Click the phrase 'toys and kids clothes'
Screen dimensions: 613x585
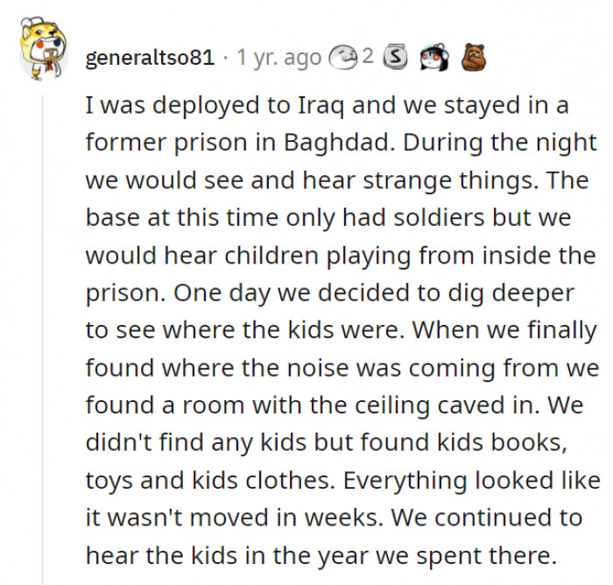click(x=210, y=481)
